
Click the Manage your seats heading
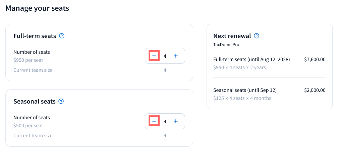coord(37,8)
